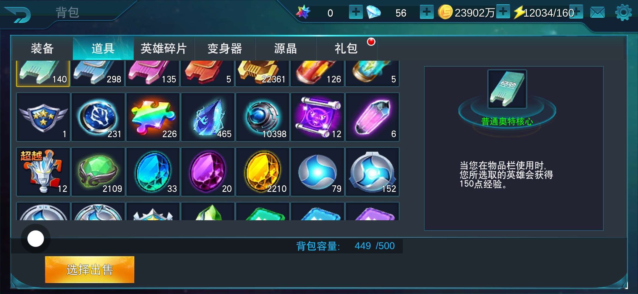The width and height of the screenshot is (638, 294).
Task: Select the star shield badge item
Action: [43, 117]
